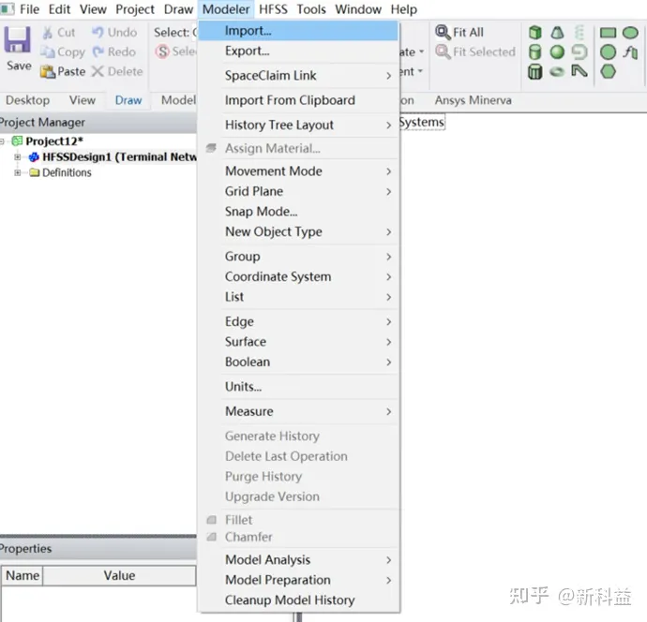Select the Draw Spiral tool
Screen dimensions: 647x622
point(579,52)
